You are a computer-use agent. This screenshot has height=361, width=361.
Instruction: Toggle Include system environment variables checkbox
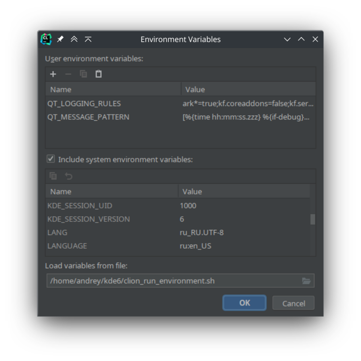coord(51,159)
